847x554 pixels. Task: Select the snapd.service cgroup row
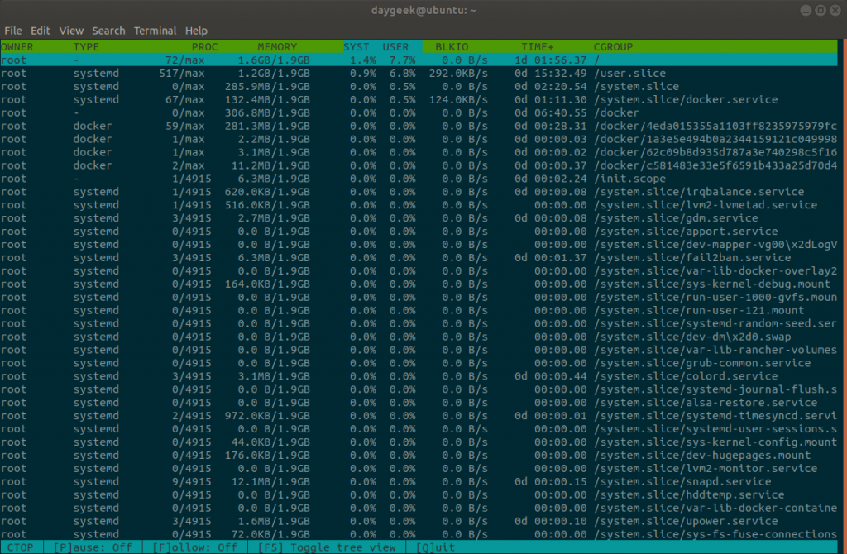click(331, 481)
